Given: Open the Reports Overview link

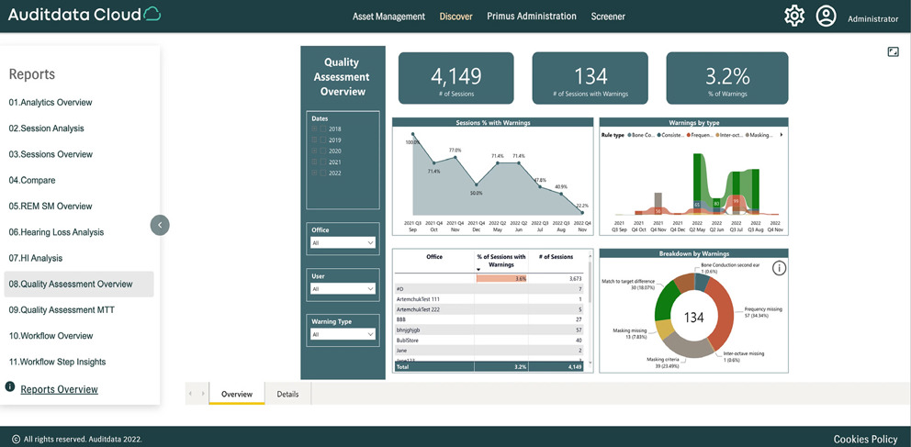Looking at the screenshot, I should coord(60,389).
